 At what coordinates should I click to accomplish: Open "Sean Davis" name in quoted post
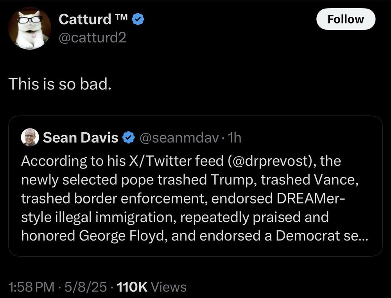point(81,137)
